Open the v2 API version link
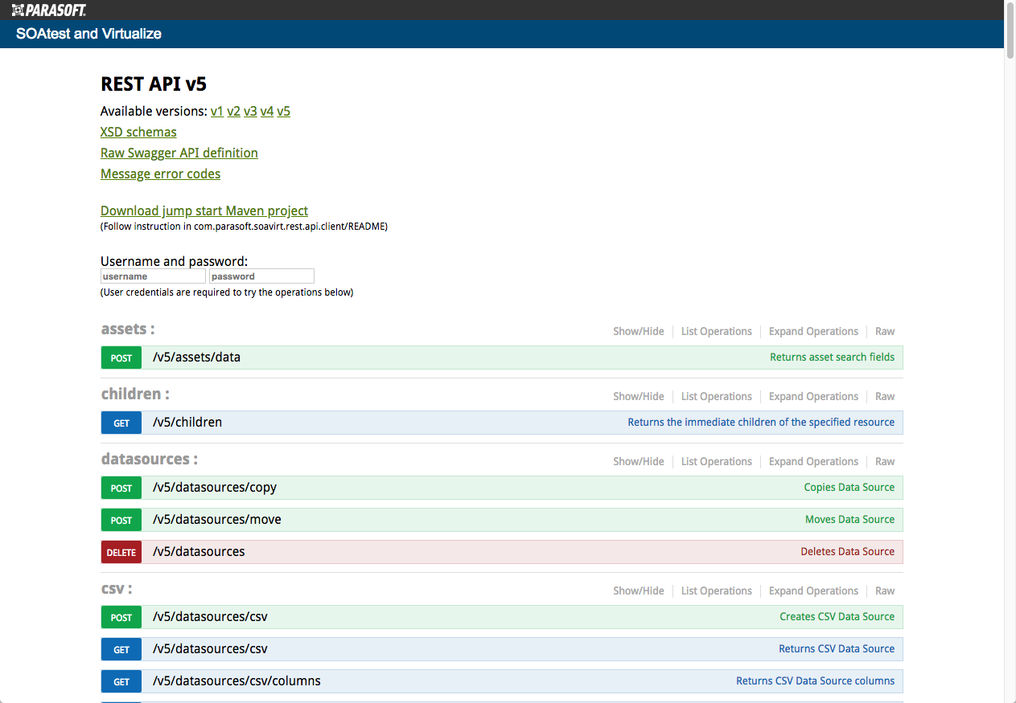This screenshot has width=1016, height=703. tap(234, 112)
